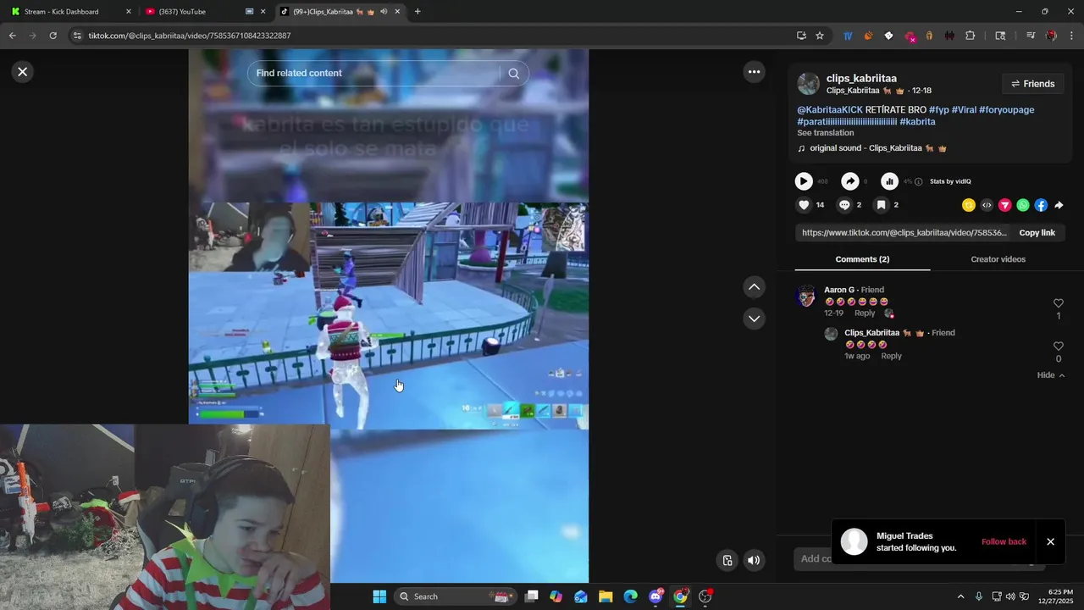The width and height of the screenshot is (1084, 610).
Task: Click the embed code icon
Action: coord(987,205)
